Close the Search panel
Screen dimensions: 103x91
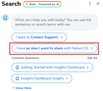click(x=98, y=4)
